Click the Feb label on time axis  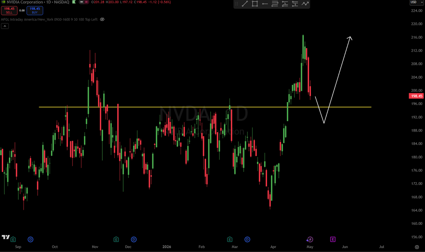click(202, 246)
